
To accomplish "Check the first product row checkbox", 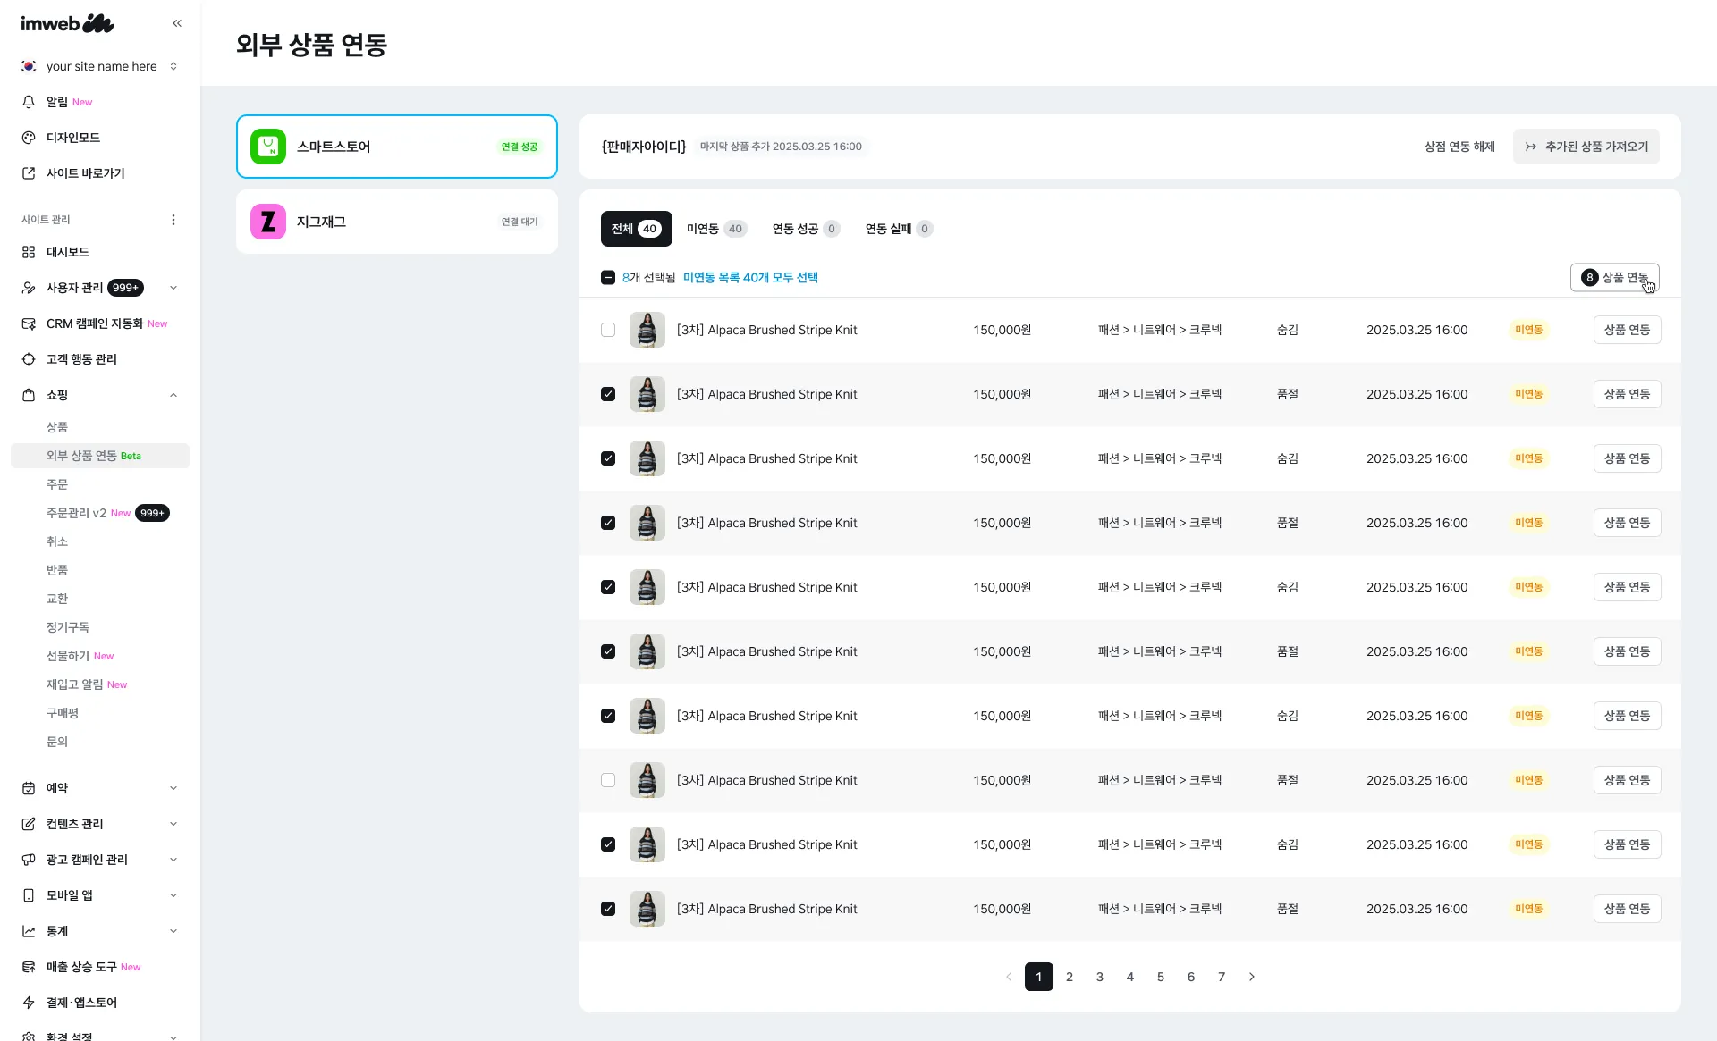I will point(608,330).
